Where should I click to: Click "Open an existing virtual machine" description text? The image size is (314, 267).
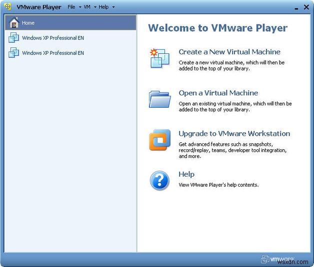(235, 106)
